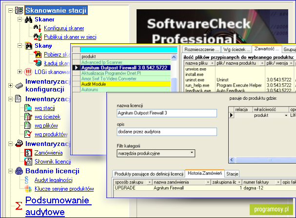Click the Skany folder icon
296x218 pixels.
click(x=28, y=46)
